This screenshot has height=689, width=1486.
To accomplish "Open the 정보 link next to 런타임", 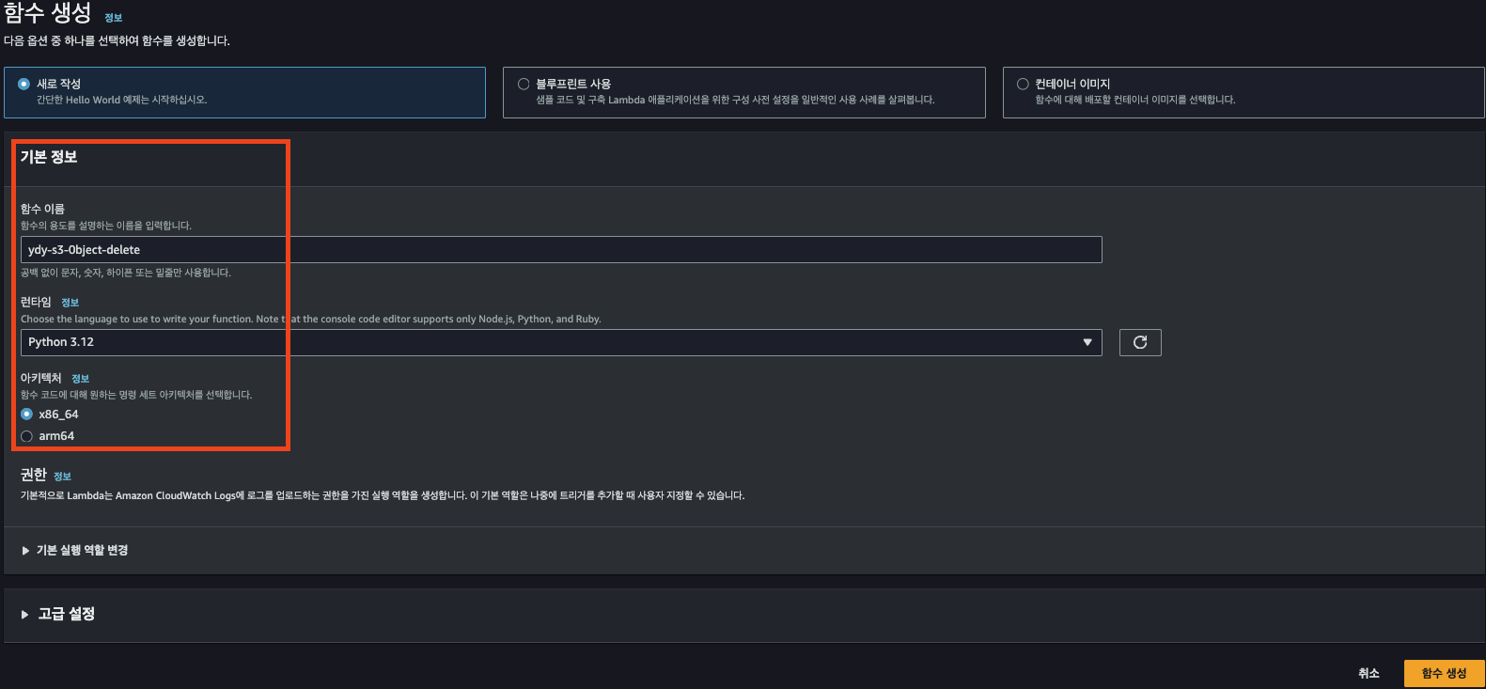I will pyautogui.click(x=70, y=303).
